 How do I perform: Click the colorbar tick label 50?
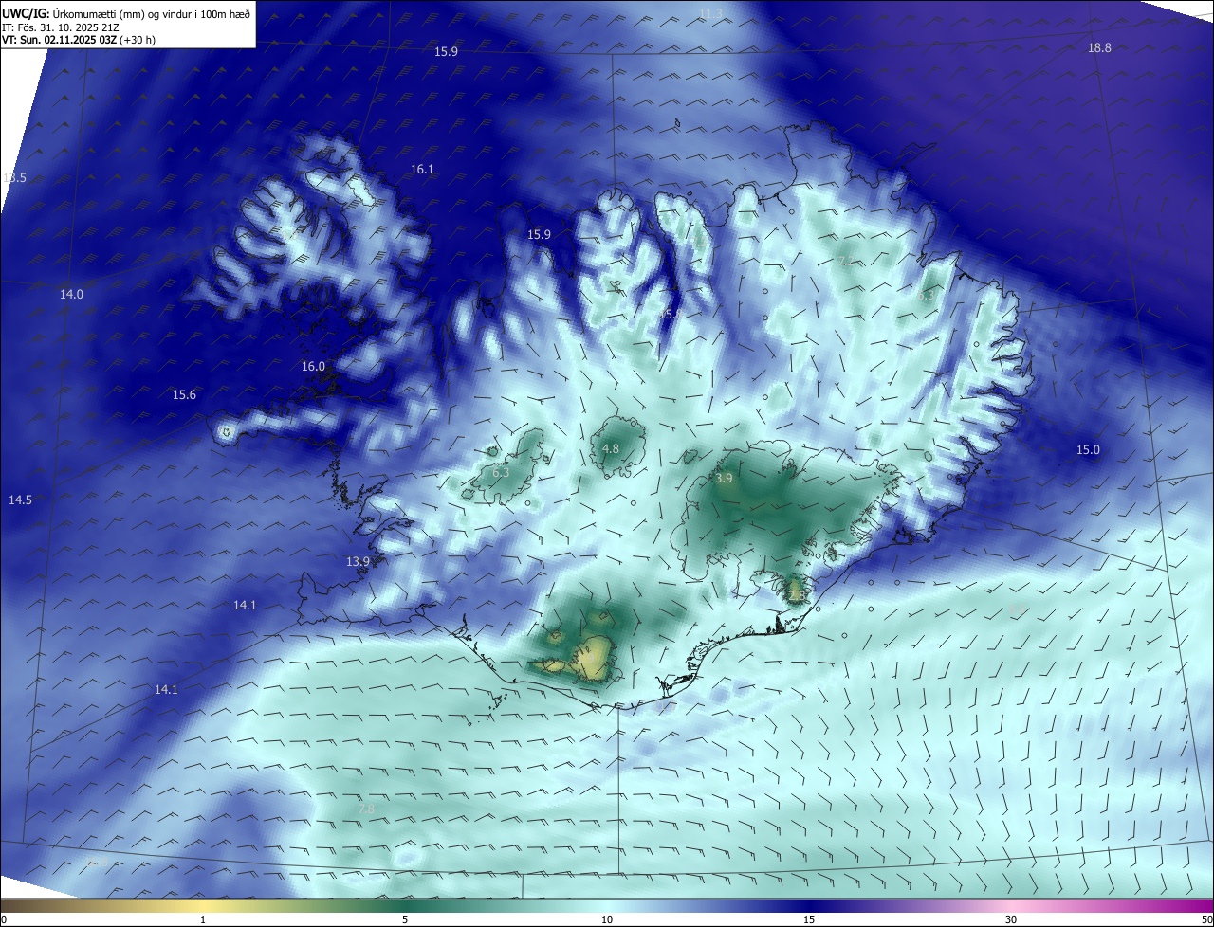coord(1205,919)
